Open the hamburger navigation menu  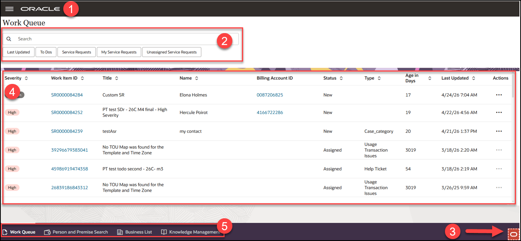pyautogui.click(x=9, y=9)
